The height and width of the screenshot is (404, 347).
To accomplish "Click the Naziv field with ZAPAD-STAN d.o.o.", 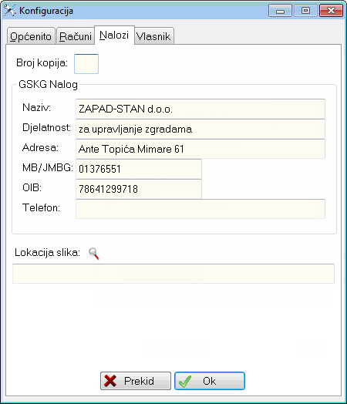I will (200, 109).
